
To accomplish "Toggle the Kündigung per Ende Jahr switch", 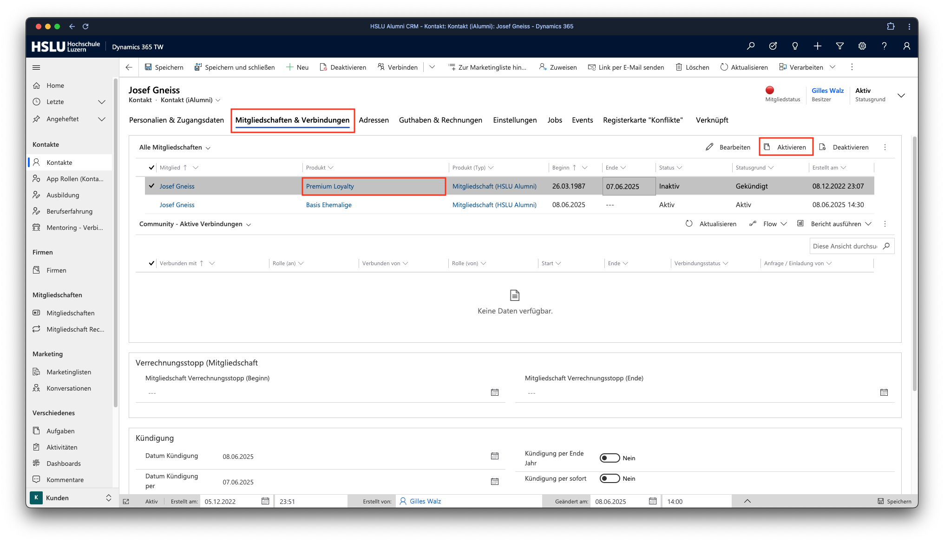I will [x=609, y=458].
